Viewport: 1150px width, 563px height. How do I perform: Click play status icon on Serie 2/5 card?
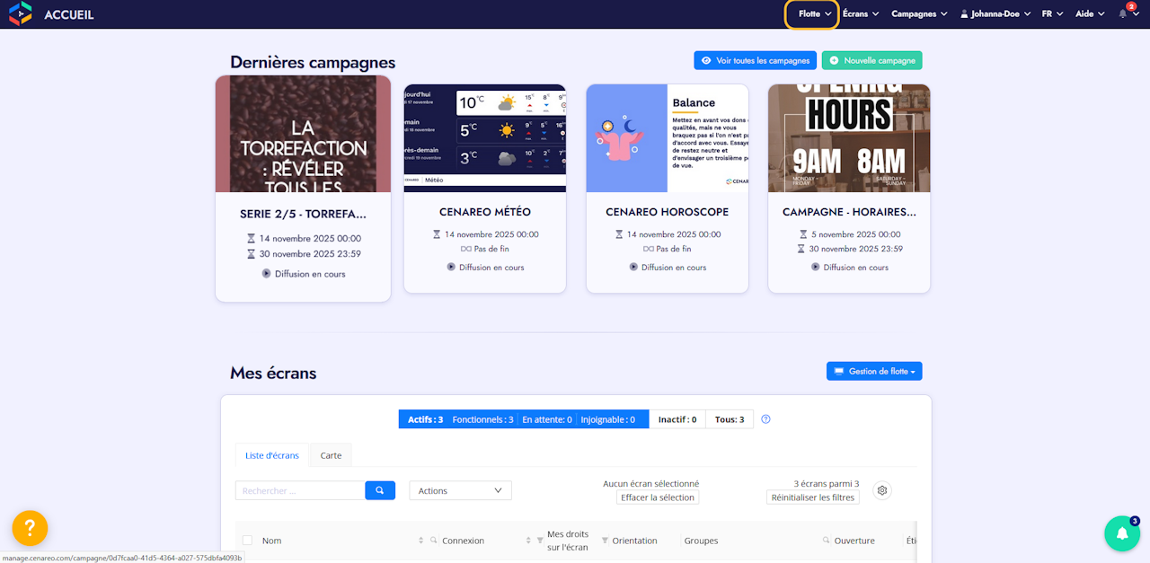coord(267,274)
